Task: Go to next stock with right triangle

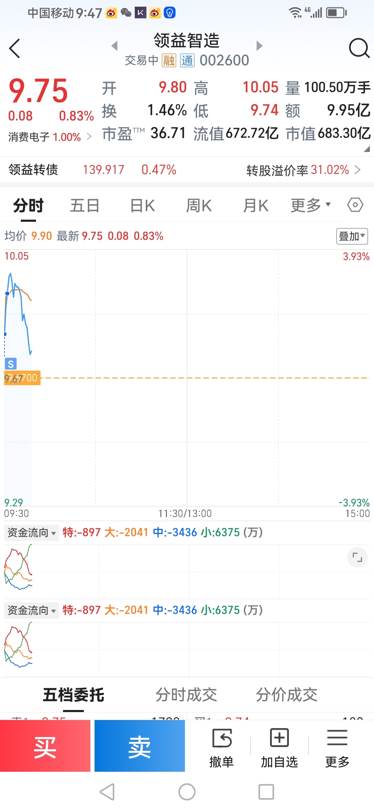Action: [x=259, y=45]
